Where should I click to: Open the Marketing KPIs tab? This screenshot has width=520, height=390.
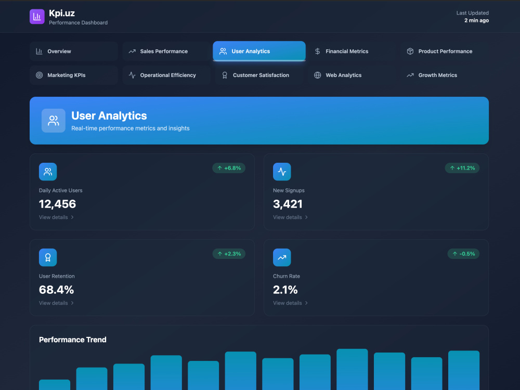[x=74, y=75]
